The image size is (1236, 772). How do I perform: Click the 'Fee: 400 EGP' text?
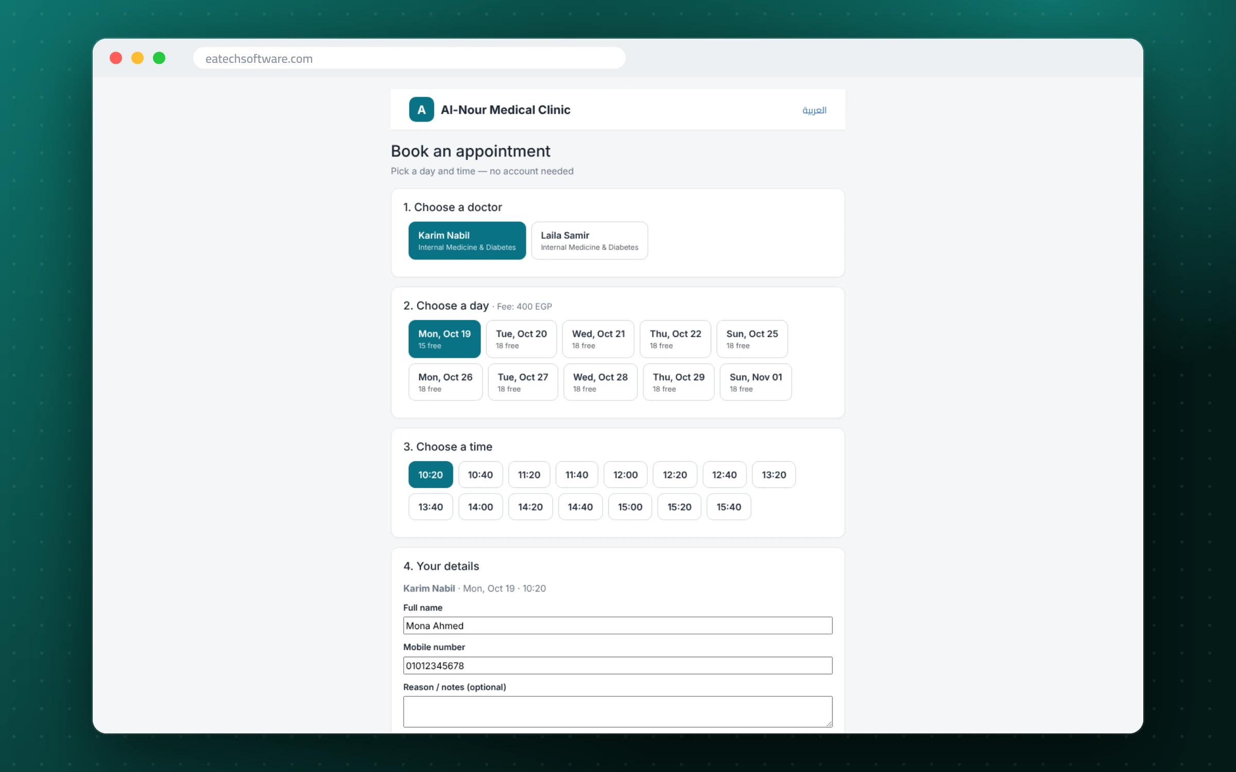524,307
